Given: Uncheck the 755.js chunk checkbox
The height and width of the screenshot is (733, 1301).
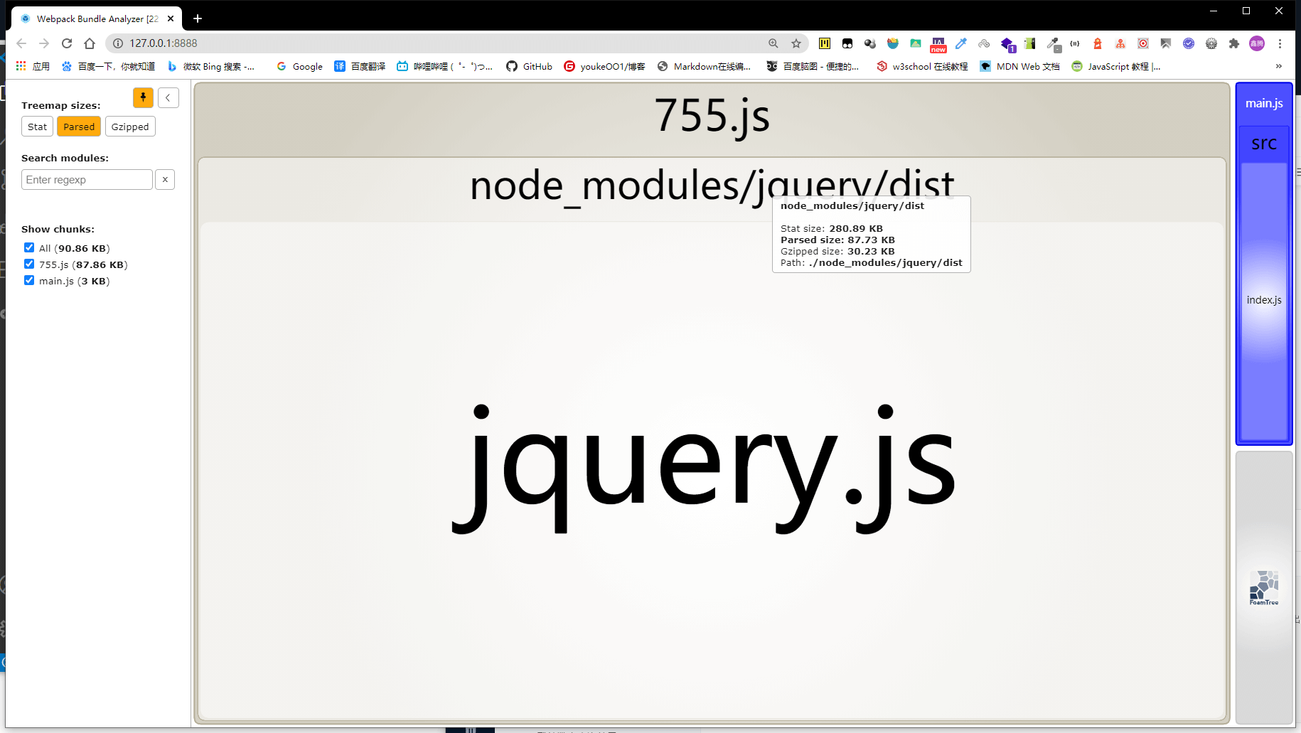Looking at the screenshot, I should 29,264.
